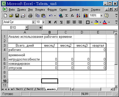119x97 pixels.
Task: Apply red font color A button
Action: (x=105, y=22)
